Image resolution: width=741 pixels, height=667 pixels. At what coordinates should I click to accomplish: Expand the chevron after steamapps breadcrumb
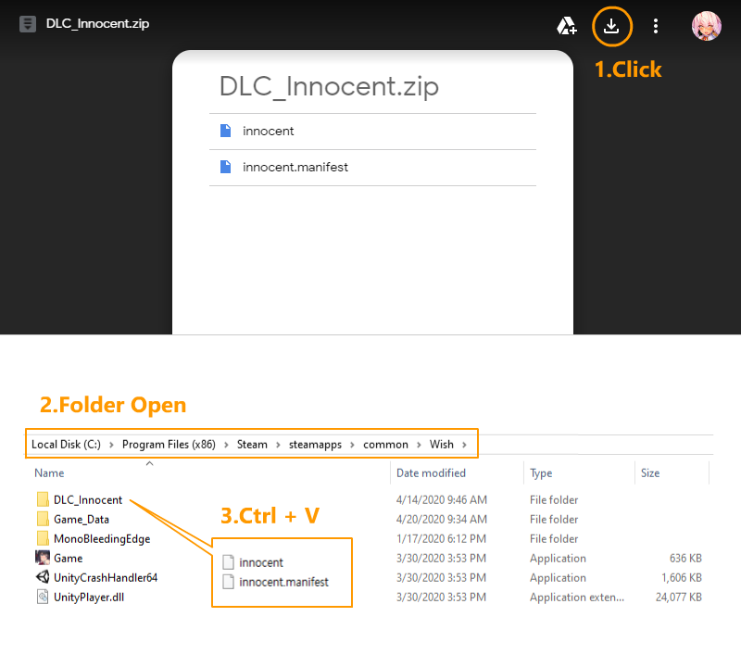click(352, 445)
